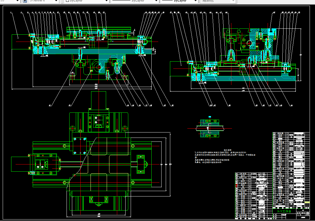
Task: Expand the leftmost toolbar dropdown arrow
Action: 17,1
